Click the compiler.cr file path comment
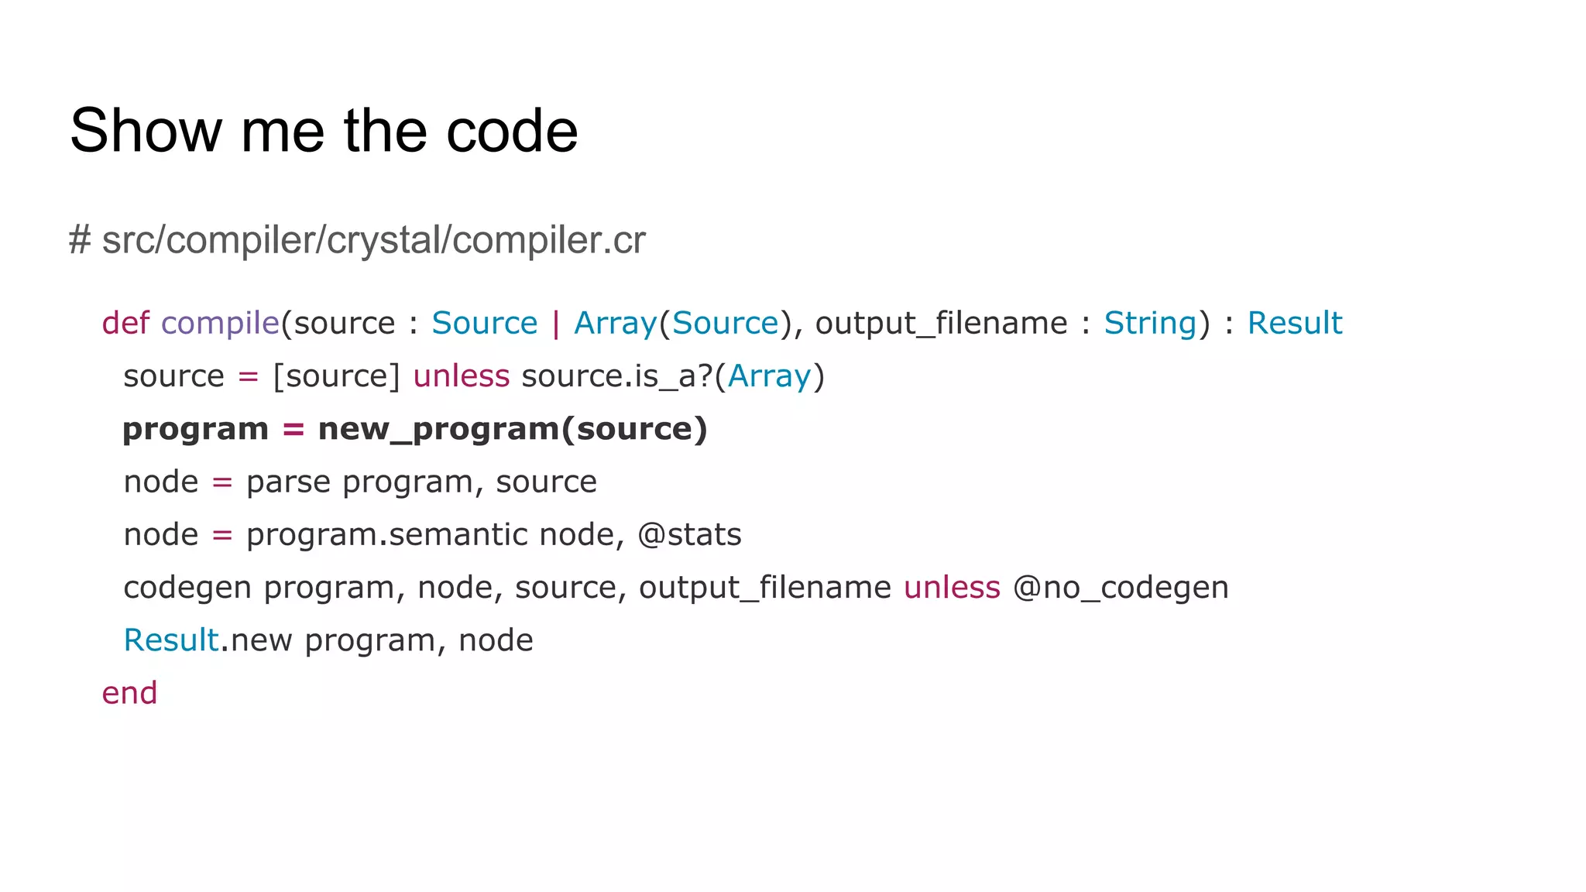 click(357, 240)
